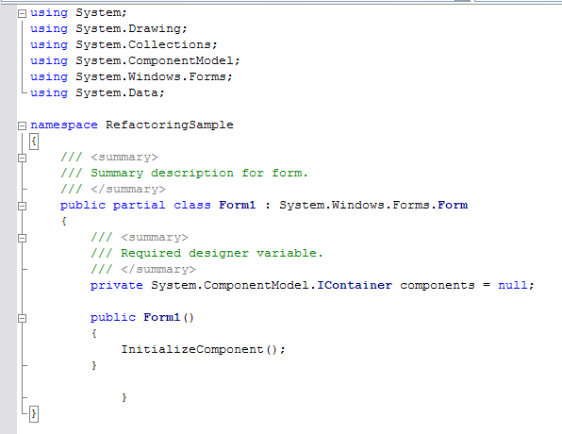Collapse the Form1() constructor block

23,318
